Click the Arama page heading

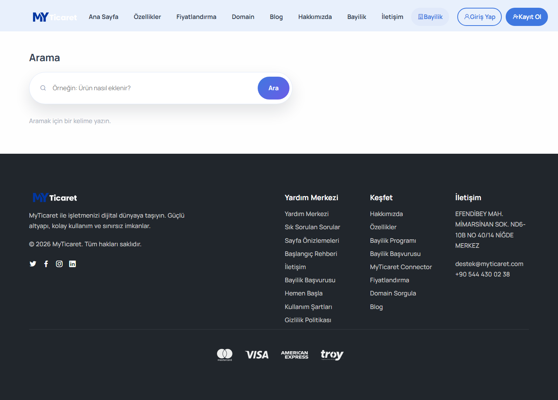[x=45, y=58]
